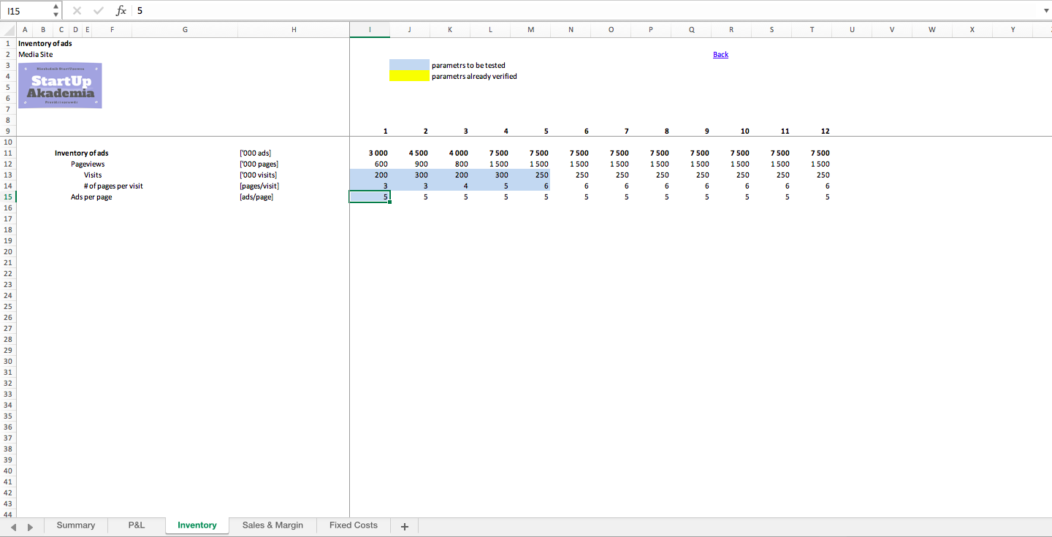Open the Name Box stepper arrows
This screenshot has width=1052, height=537.
[56, 11]
